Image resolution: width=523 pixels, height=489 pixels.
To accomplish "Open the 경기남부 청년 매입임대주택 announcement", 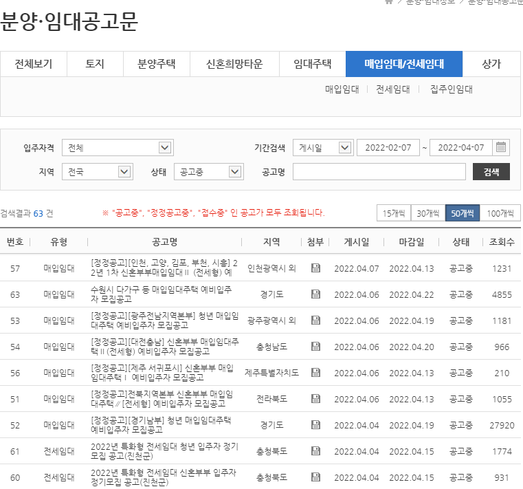I will pos(161,424).
